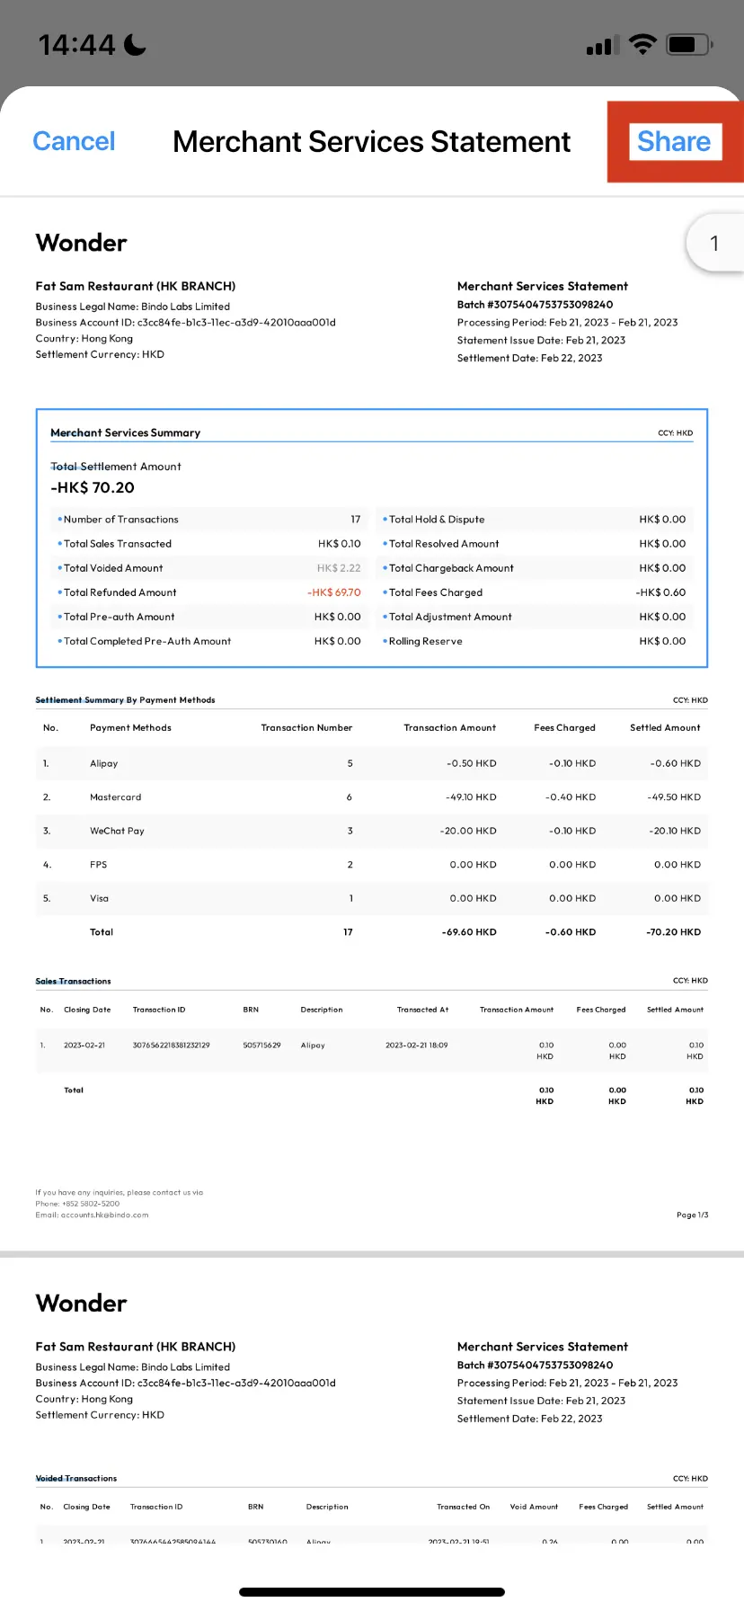This screenshot has width=744, height=1611.
Task: Select the -49.50 HKD Mastercard settled amount
Action: point(674,797)
